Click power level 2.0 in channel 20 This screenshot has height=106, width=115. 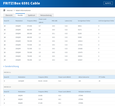click(40, 45)
